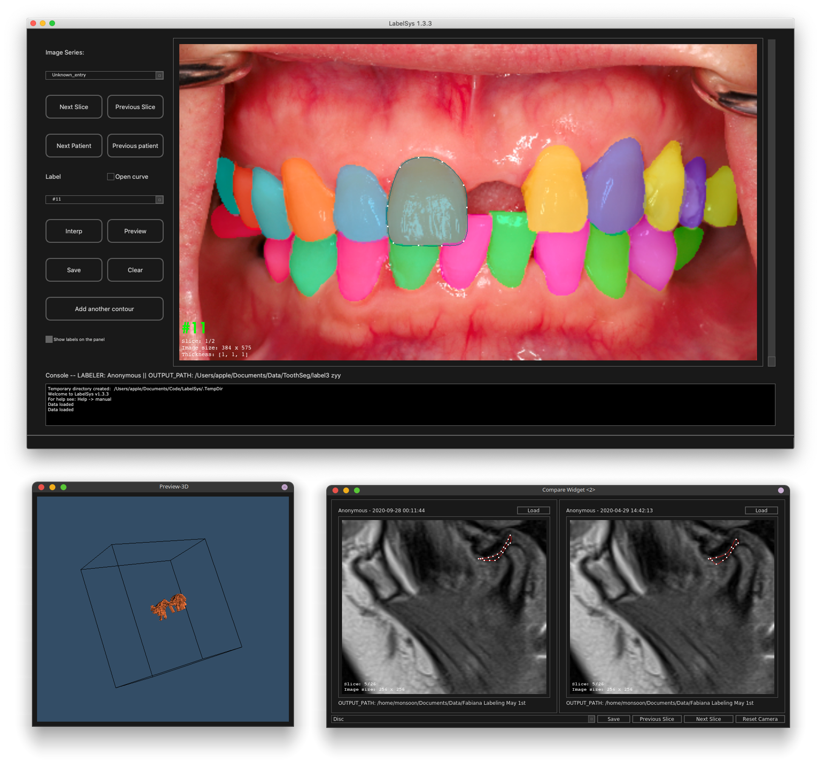Viewport: 821px width, 763px height.
Task: Click the gray labeled front tooth
Action: [427, 202]
